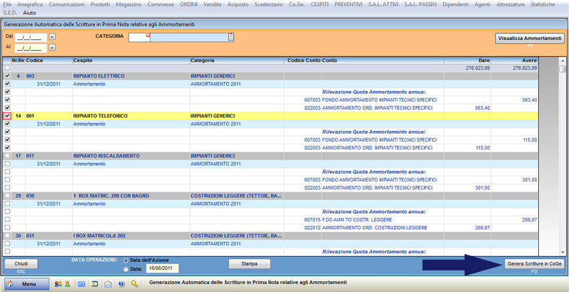Click the envelope mail icon
The image size is (569, 292).
108,283
